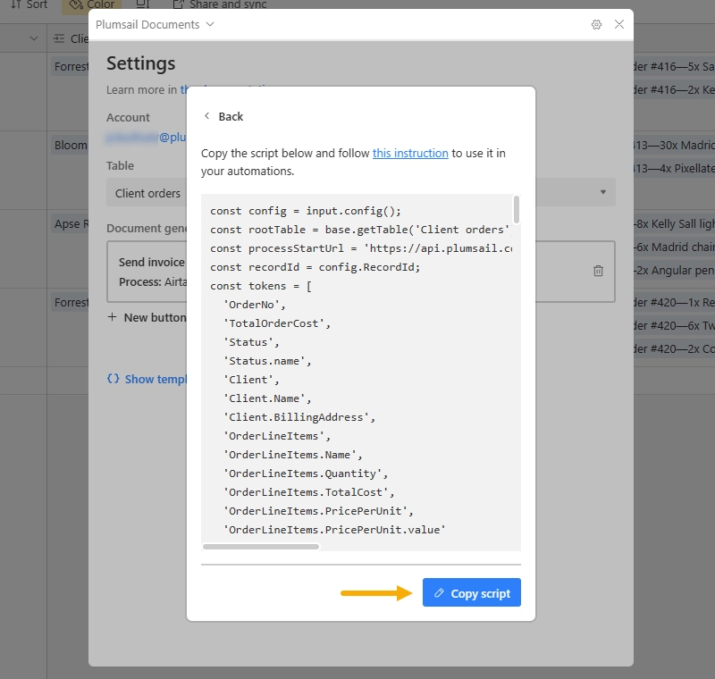715x679 pixels.
Task: Click Share and sync in the toolbar
Action: 220,4
